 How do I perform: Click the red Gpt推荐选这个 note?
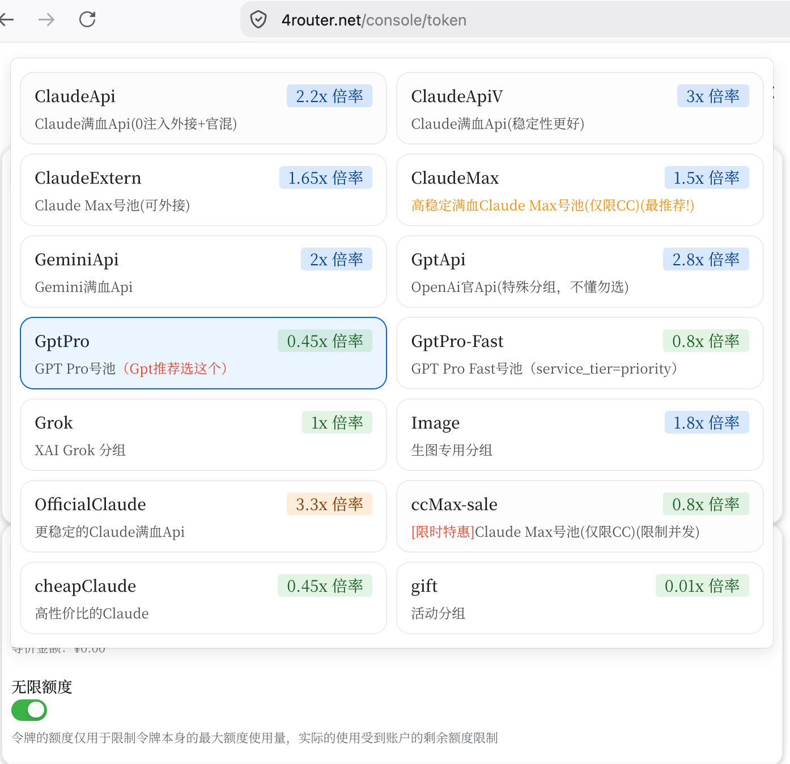coord(175,368)
